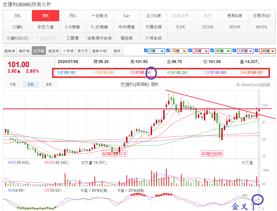Toggle the 水平線 drawing tool
The height and width of the screenshot is (211, 277).
[x=39, y=51]
